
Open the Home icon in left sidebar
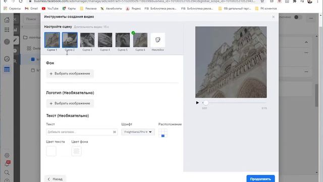pyautogui.click(x=7, y=20)
